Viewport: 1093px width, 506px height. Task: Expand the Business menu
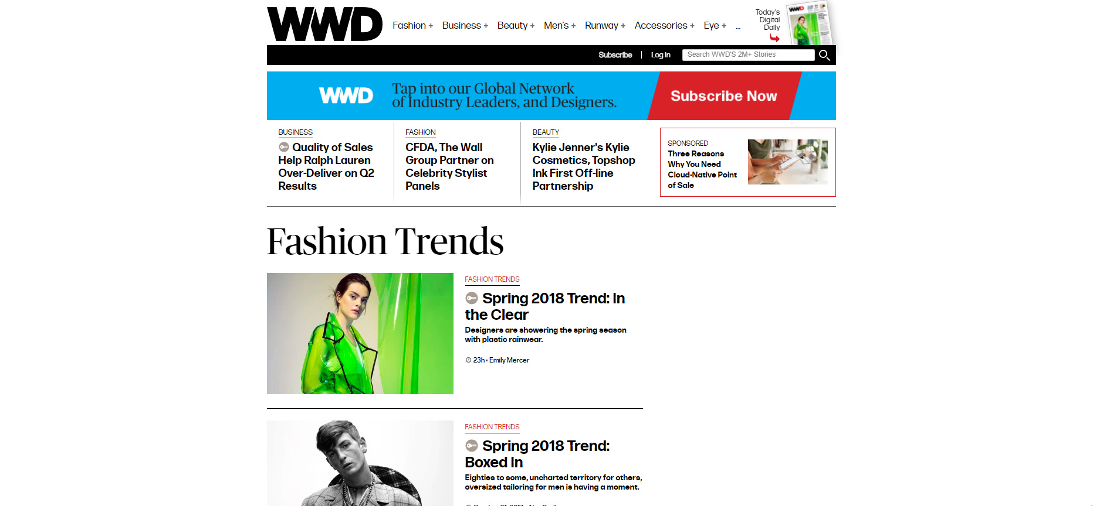465,26
